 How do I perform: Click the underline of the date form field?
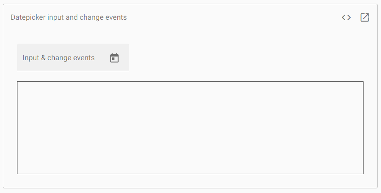pyautogui.click(x=73, y=71)
